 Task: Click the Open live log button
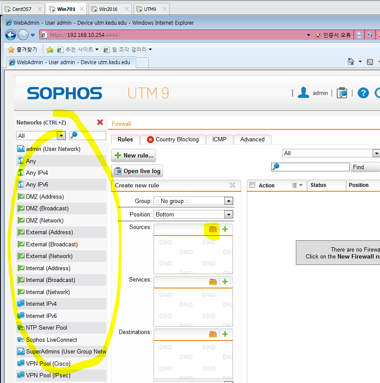(137, 171)
